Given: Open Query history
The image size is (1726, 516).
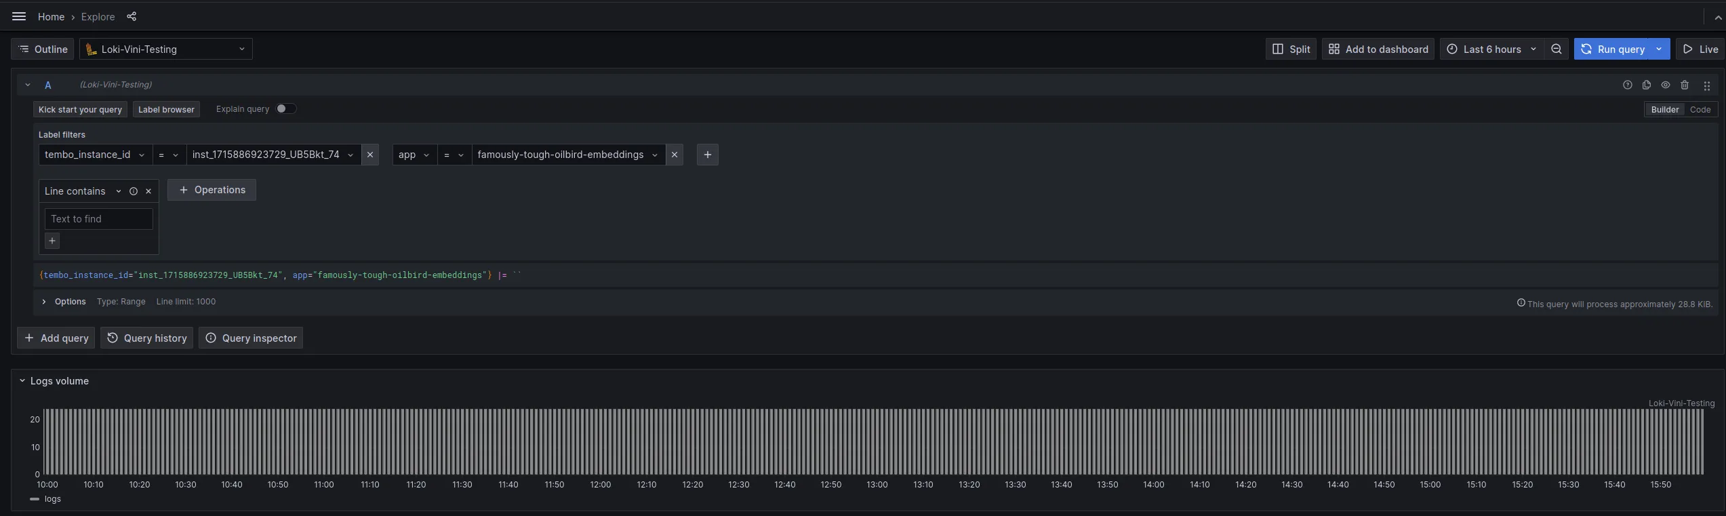Looking at the screenshot, I should 146,338.
